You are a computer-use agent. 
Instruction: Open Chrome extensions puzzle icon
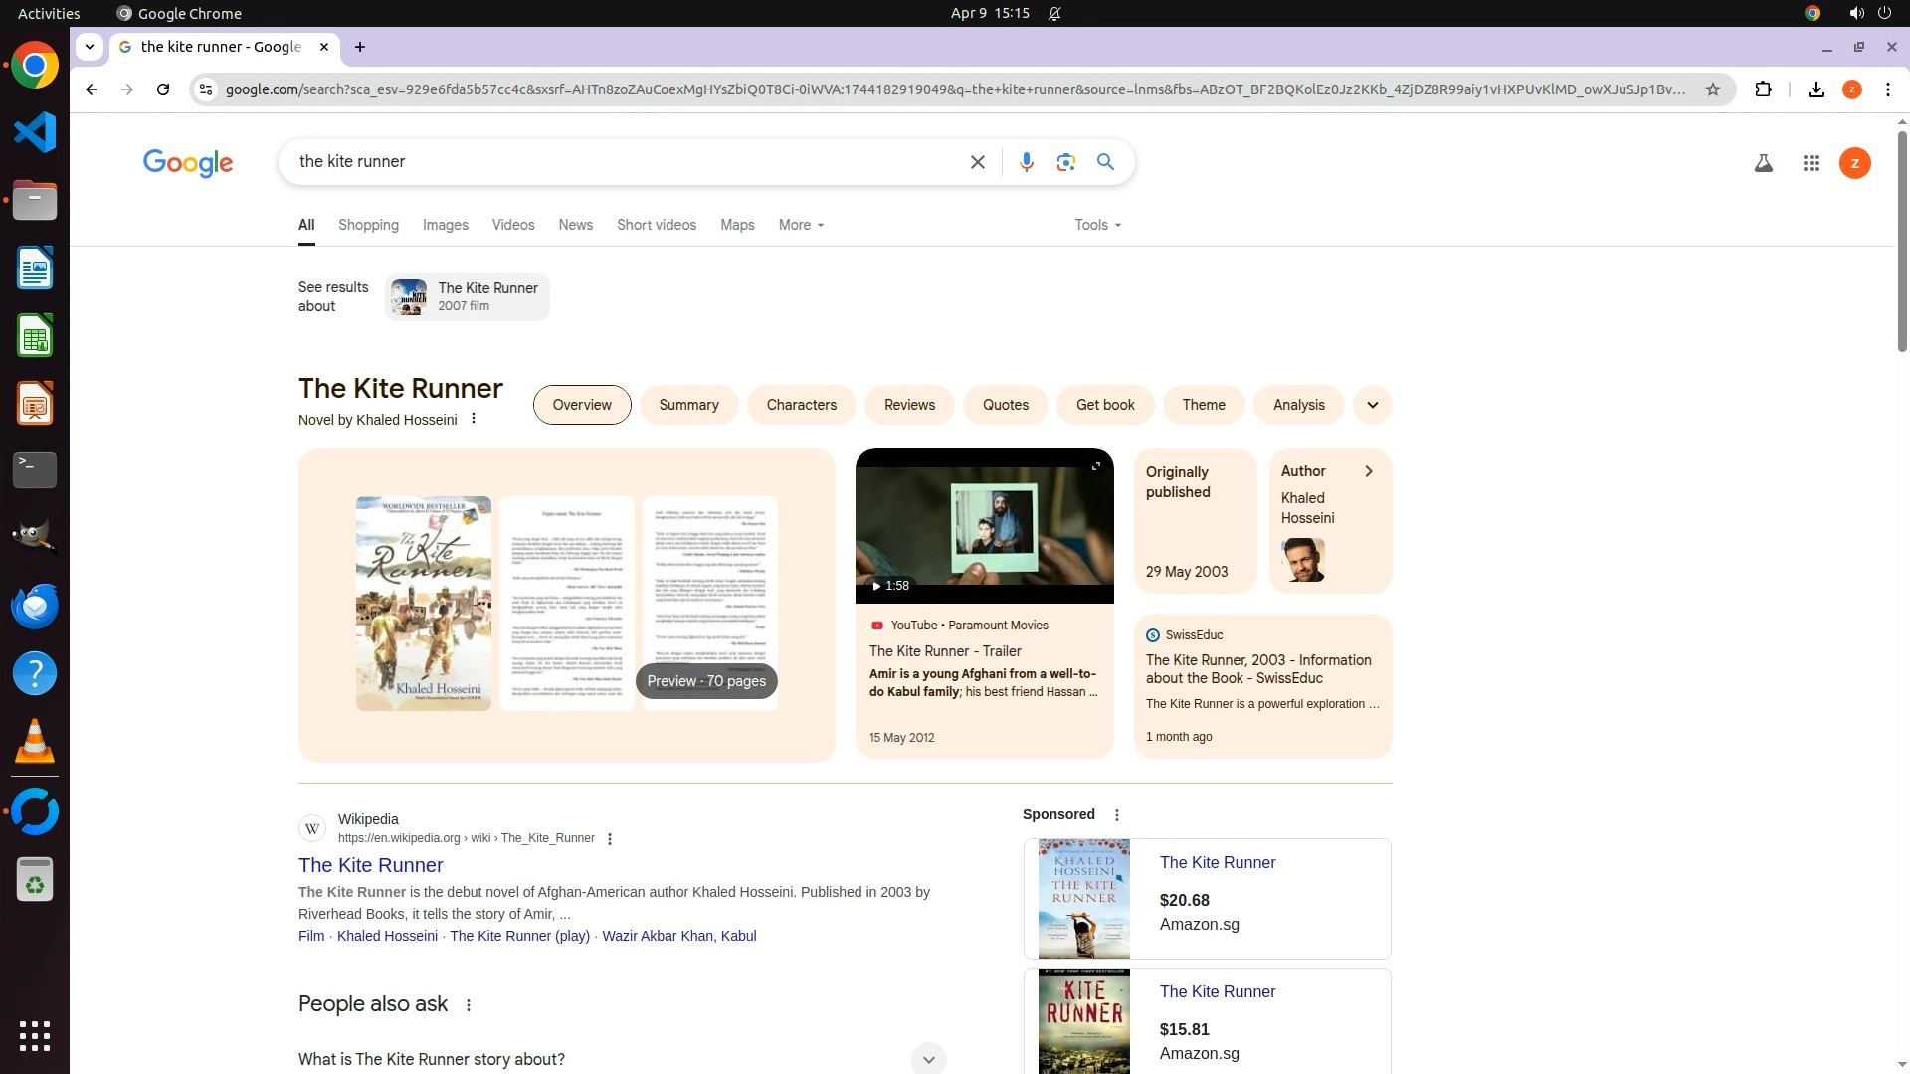tap(1763, 89)
